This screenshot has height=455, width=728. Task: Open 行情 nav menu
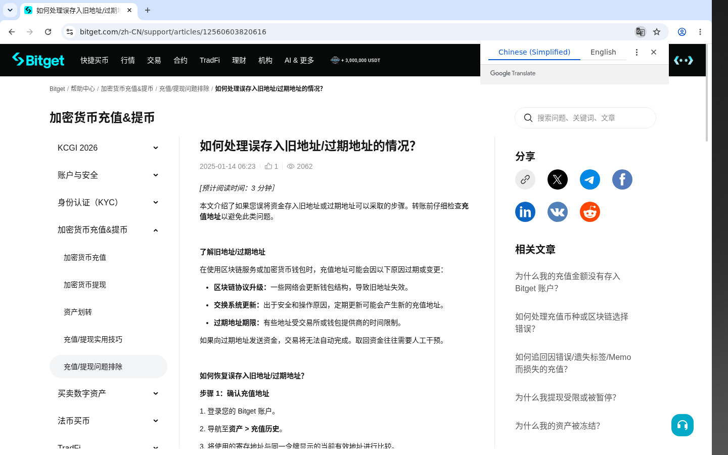coord(128,60)
